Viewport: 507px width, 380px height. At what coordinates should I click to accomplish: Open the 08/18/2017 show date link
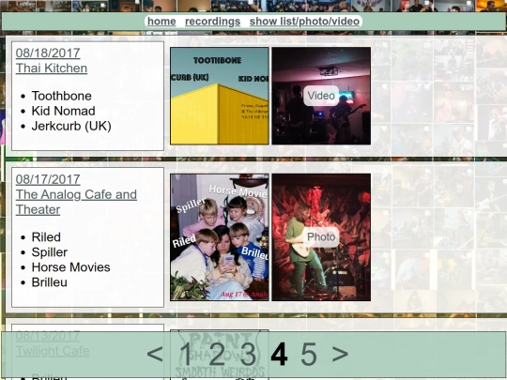pos(48,53)
